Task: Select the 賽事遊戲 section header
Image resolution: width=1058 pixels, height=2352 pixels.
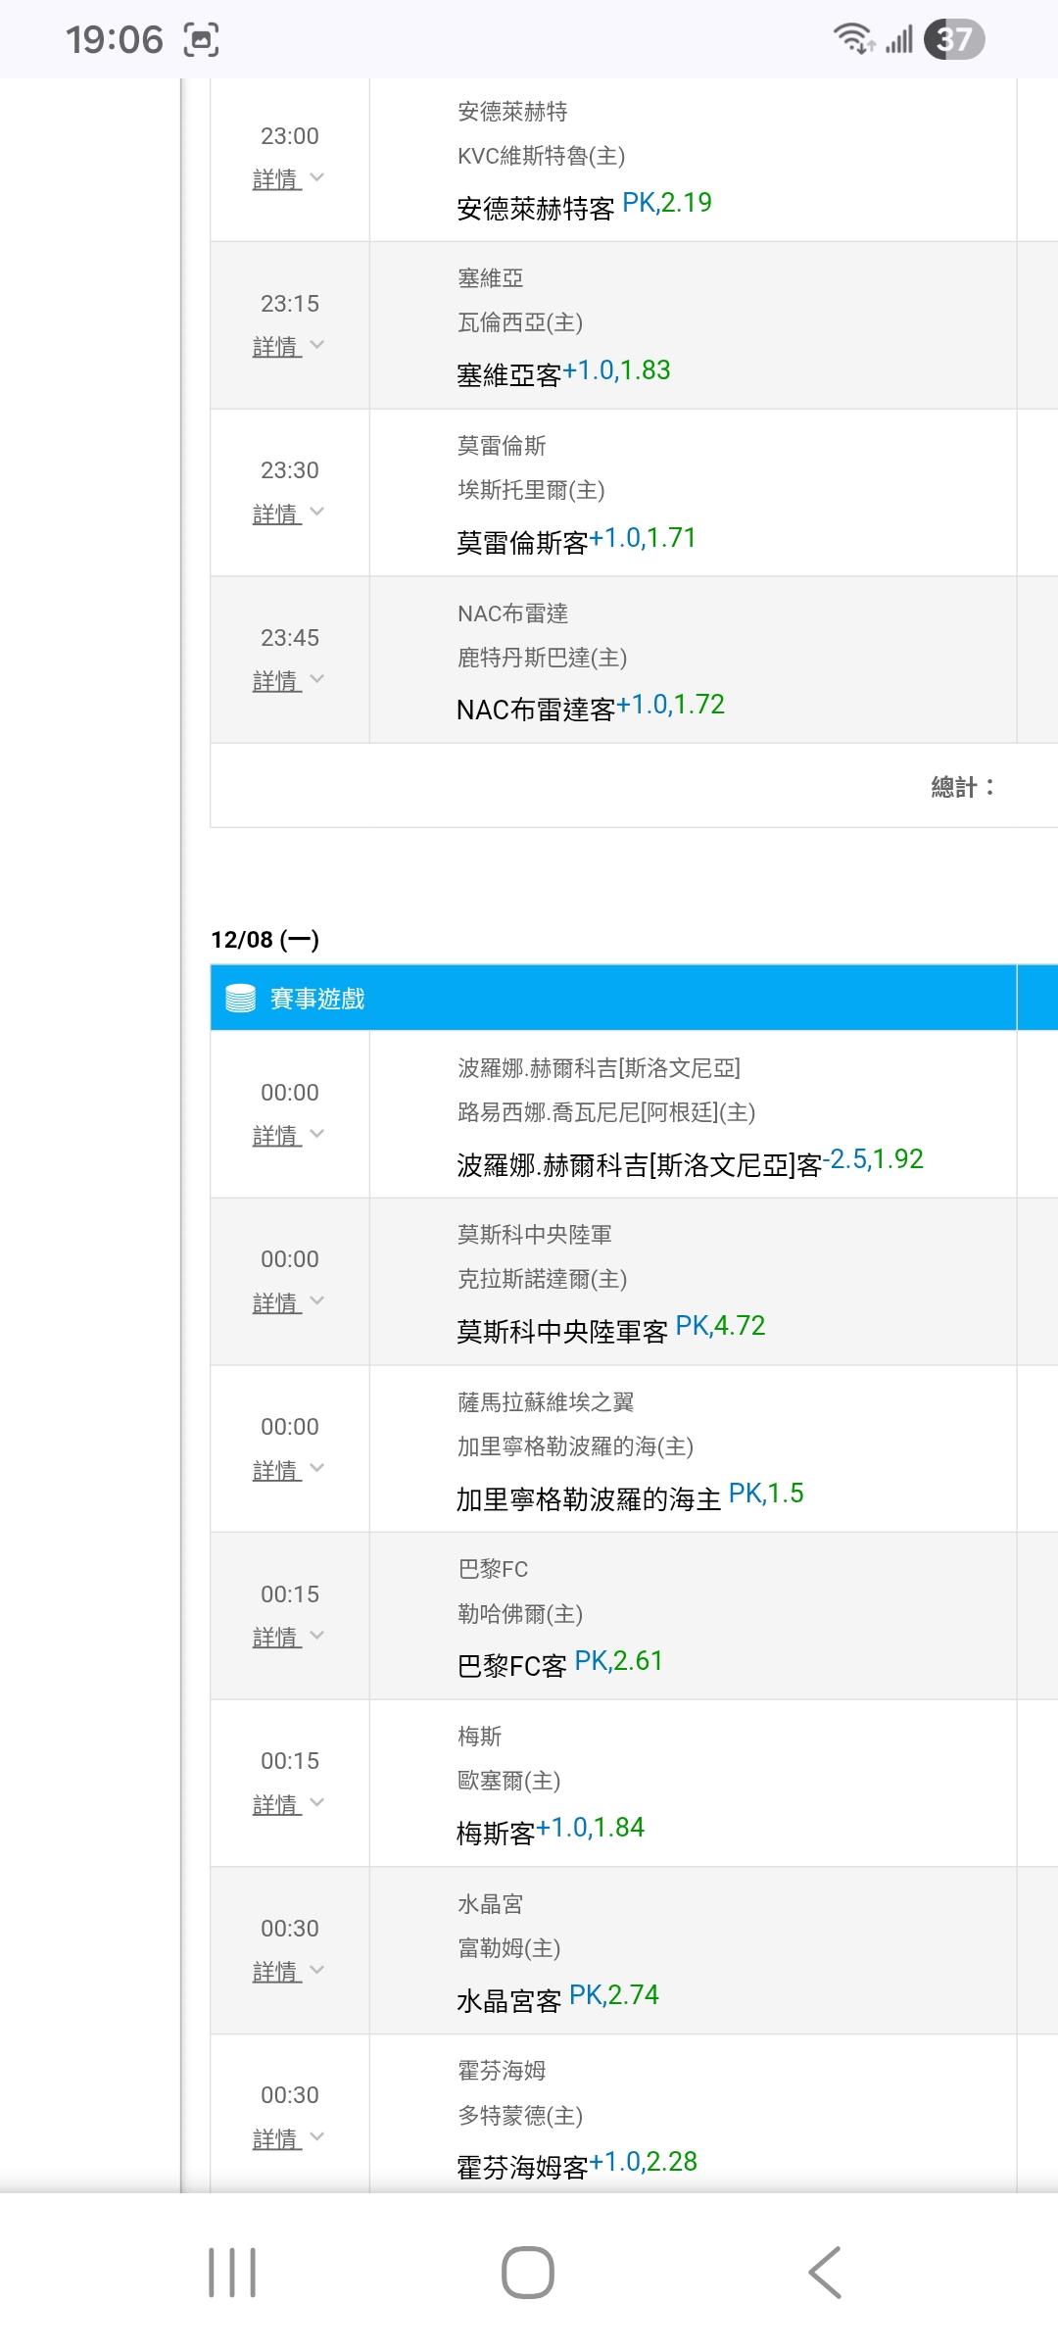Action: click(x=317, y=998)
